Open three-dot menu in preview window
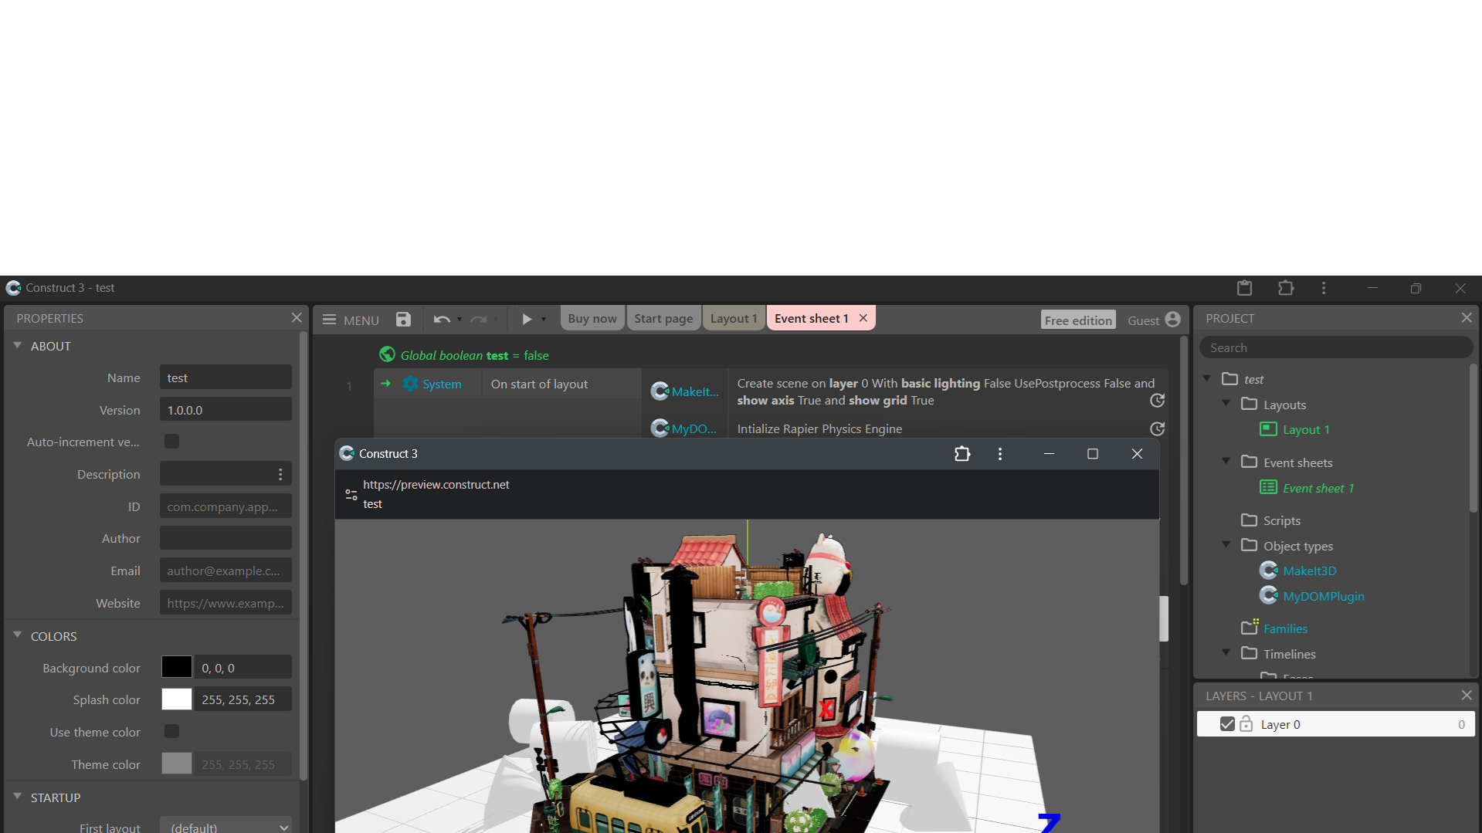The image size is (1482, 833). [x=1000, y=454]
